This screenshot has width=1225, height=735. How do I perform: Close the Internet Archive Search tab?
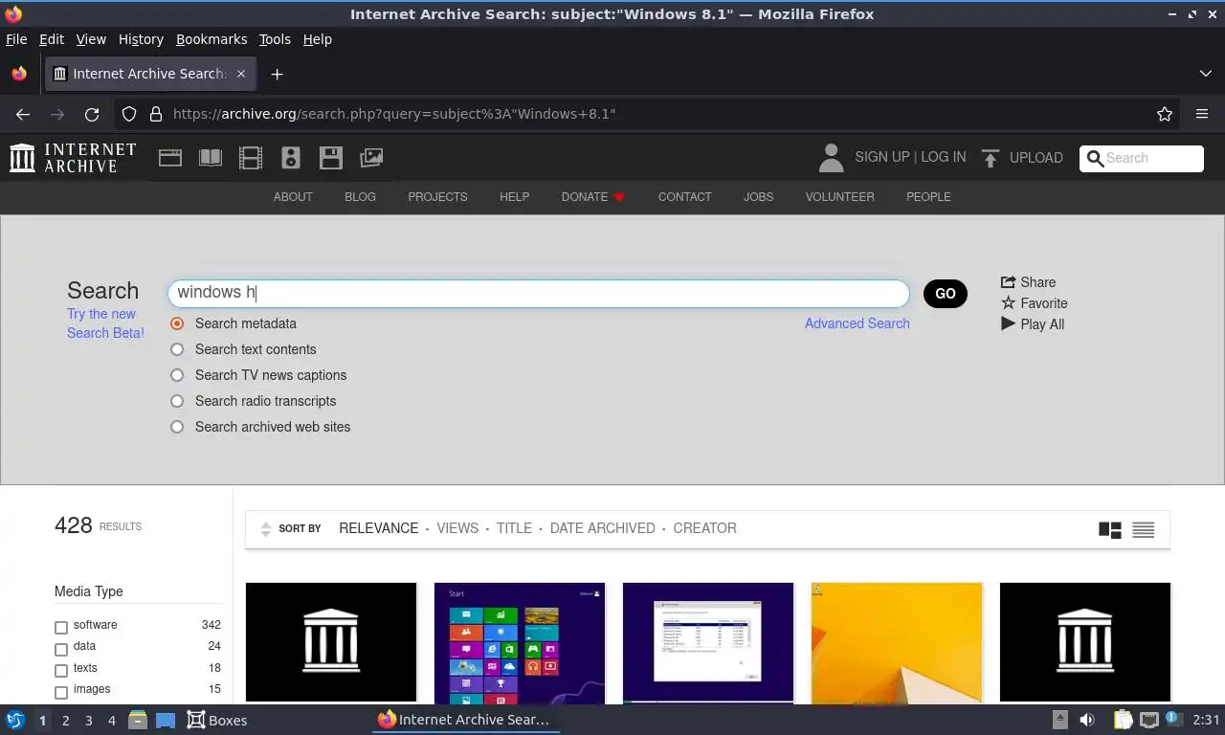pos(241,74)
